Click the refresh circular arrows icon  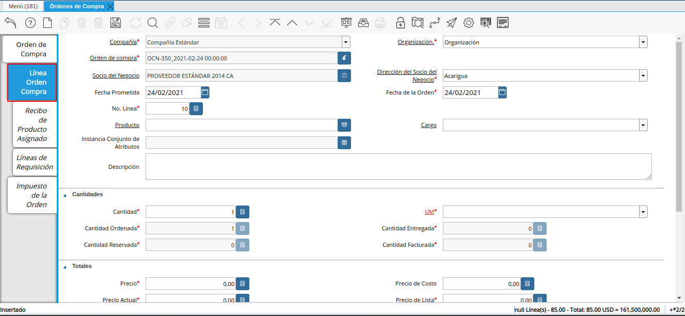[x=136, y=23]
